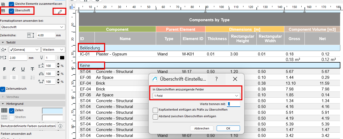Open the '1 Feld' dropdown in dialog
The image size is (343, 139).
[196, 96]
